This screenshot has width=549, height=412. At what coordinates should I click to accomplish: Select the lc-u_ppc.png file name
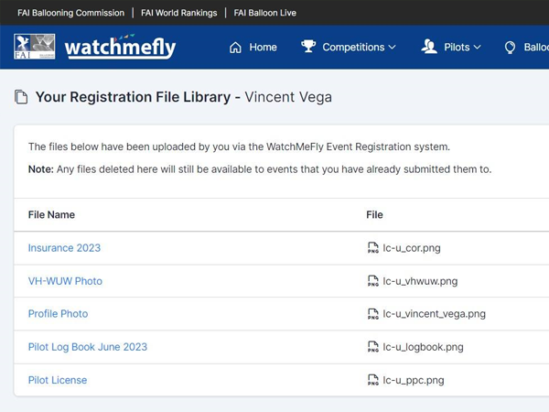(x=413, y=380)
